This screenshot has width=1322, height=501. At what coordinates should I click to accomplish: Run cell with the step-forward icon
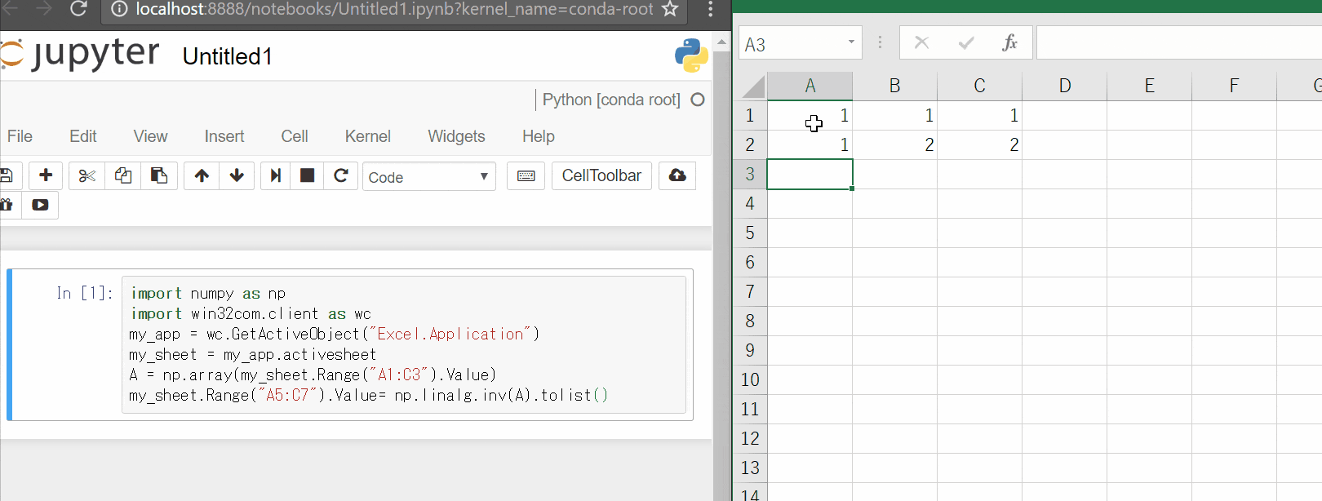[276, 175]
